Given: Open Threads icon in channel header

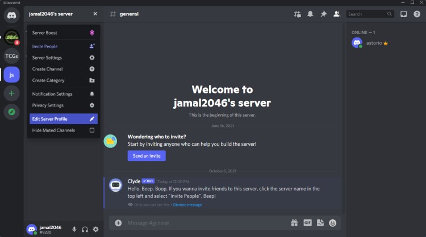Looking at the screenshot, I should [297, 14].
